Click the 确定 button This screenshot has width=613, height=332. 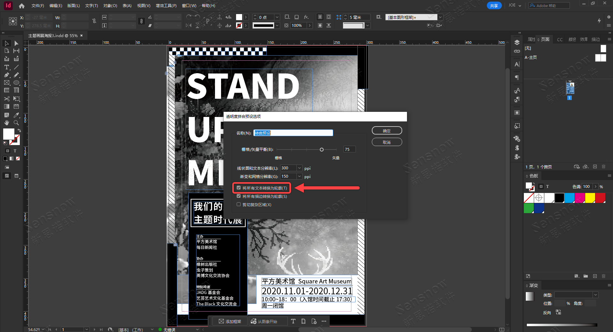387,131
